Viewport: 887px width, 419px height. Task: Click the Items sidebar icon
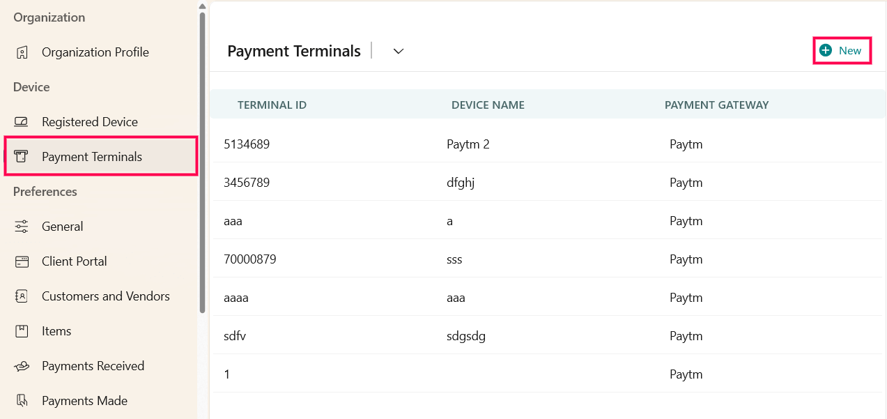tap(22, 331)
